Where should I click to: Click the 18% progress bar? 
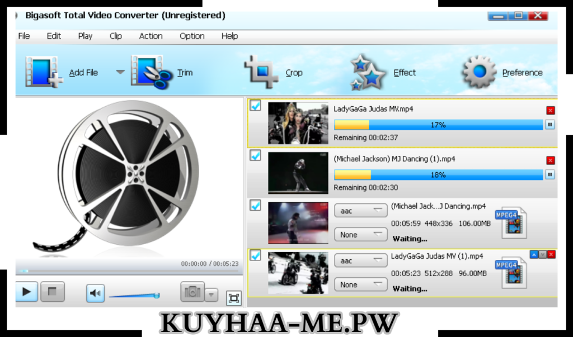438,175
